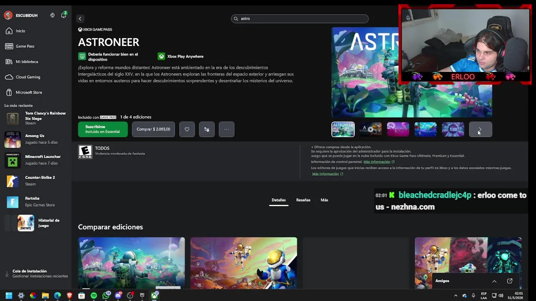This screenshot has height=301, width=536.
Task: Click the Xbox app taskbar icon
Action: 155,296
